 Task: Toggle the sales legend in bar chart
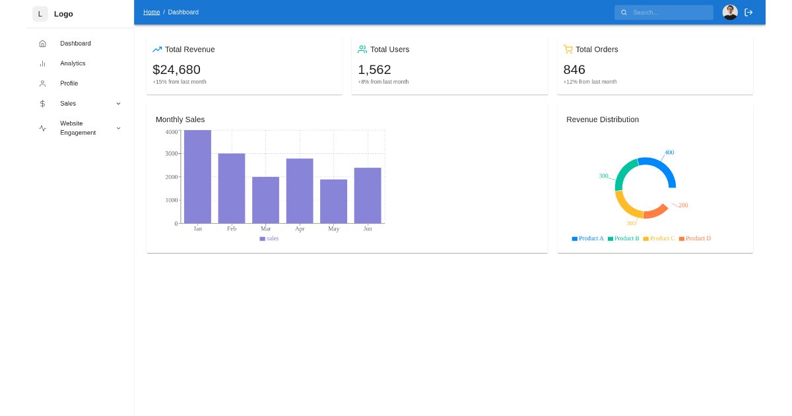pyautogui.click(x=269, y=238)
